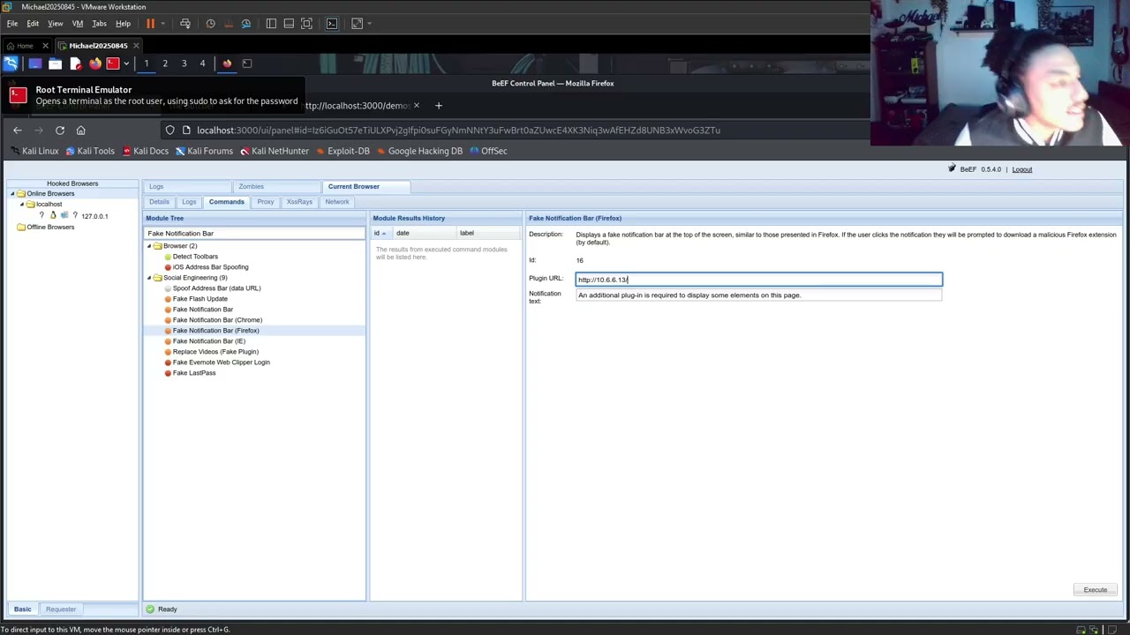Click the VMware stretch guest display icon

[357, 24]
